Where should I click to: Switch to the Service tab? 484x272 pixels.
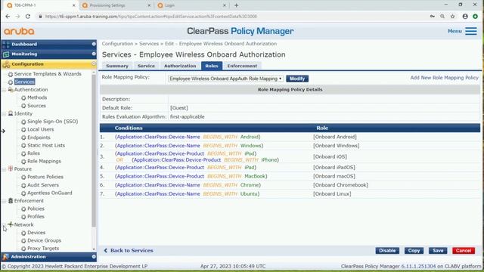coord(146,66)
